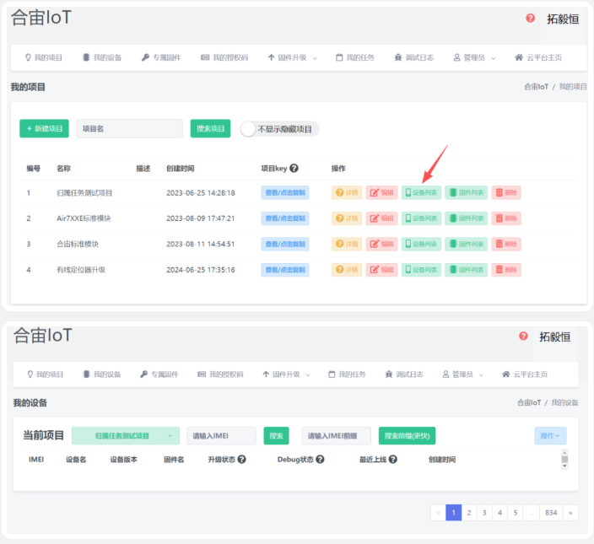The height and width of the screenshot is (544, 594).
Task: Click the Debug状态 help question icon
Action: [x=320, y=459]
